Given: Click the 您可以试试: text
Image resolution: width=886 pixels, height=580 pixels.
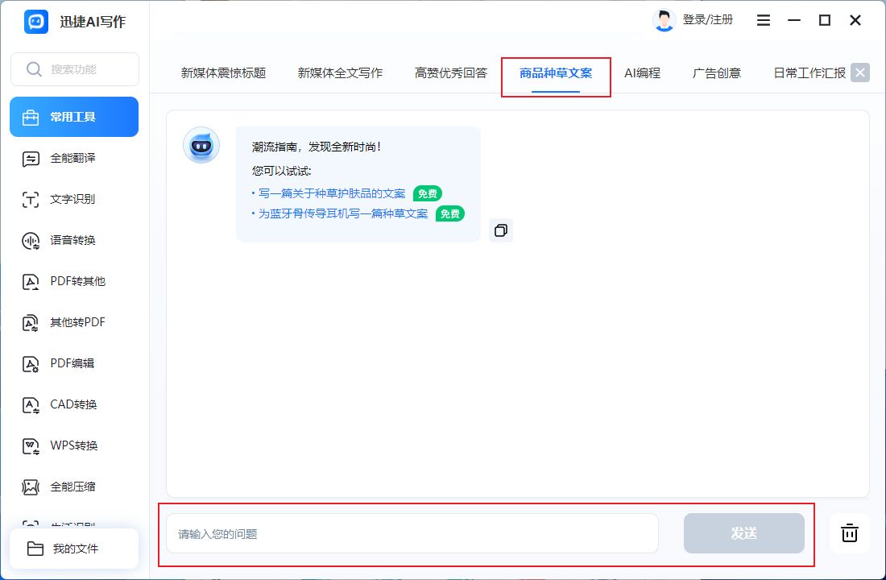Looking at the screenshot, I should pyautogui.click(x=281, y=171).
